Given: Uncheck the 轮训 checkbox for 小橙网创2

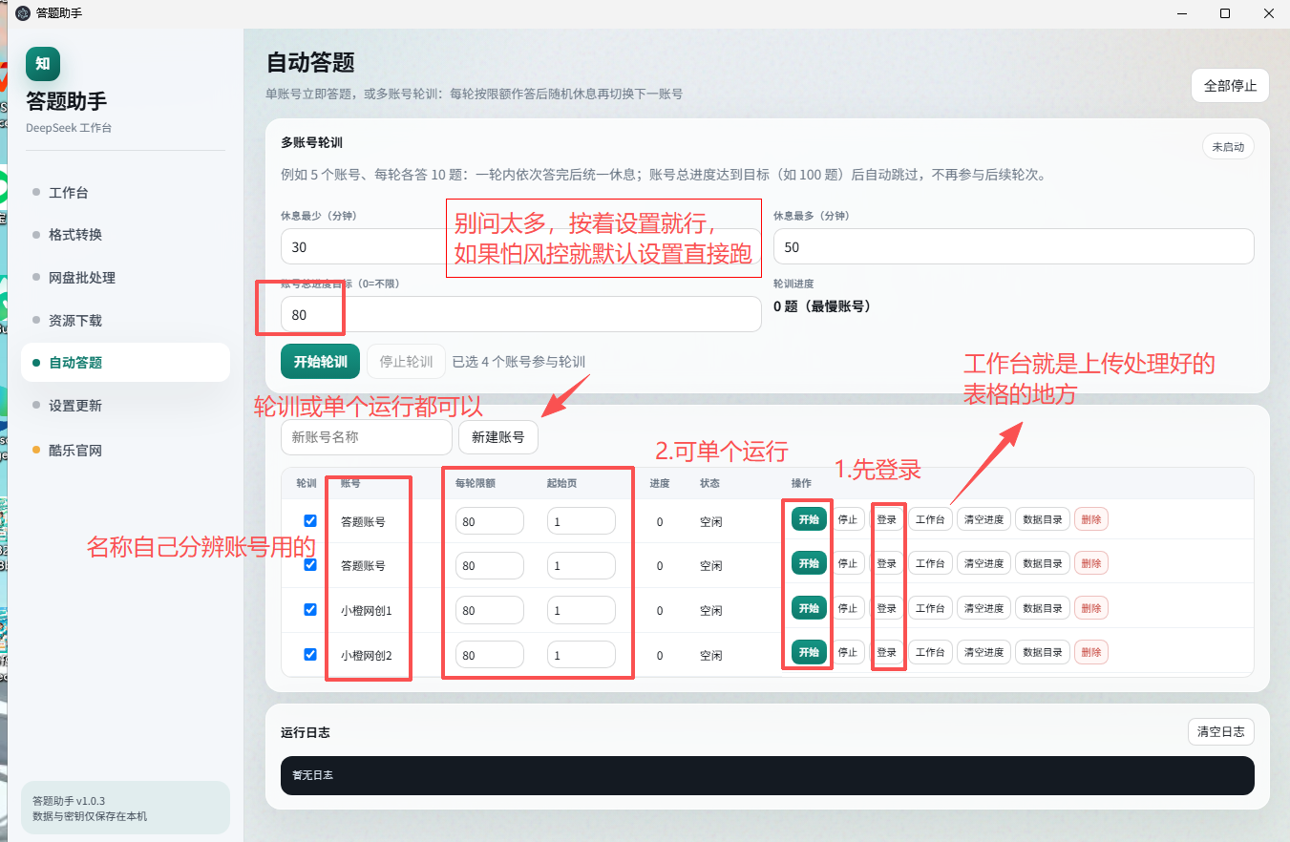Looking at the screenshot, I should [x=310, y=655].
